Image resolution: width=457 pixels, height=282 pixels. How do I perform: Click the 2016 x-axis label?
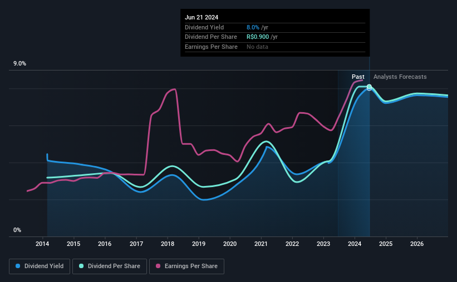coord(105,244)
